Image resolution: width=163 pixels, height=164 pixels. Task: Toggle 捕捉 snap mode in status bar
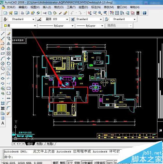(x=55, y=163)
